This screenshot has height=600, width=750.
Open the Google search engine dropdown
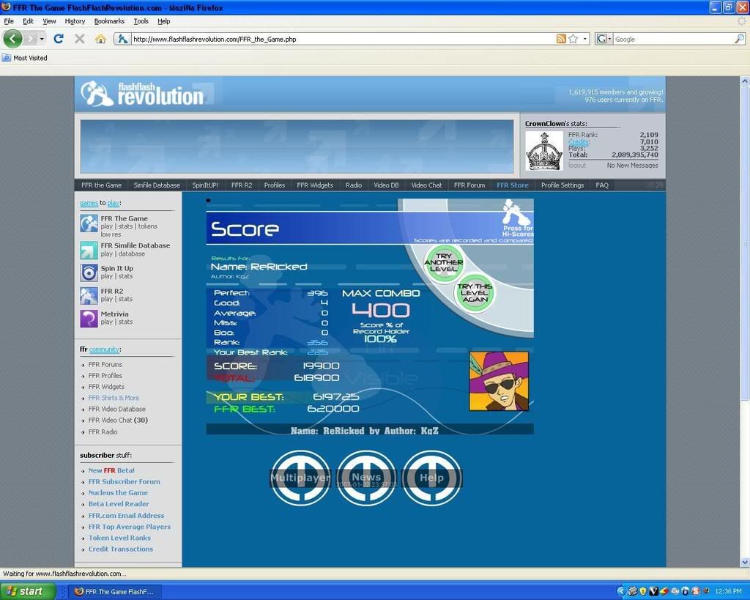pyautogui.click(x=604, y=39)
